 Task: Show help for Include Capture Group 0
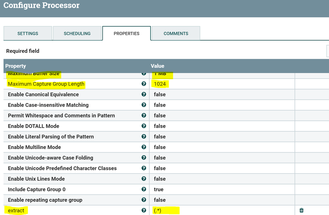click(144, 189)
